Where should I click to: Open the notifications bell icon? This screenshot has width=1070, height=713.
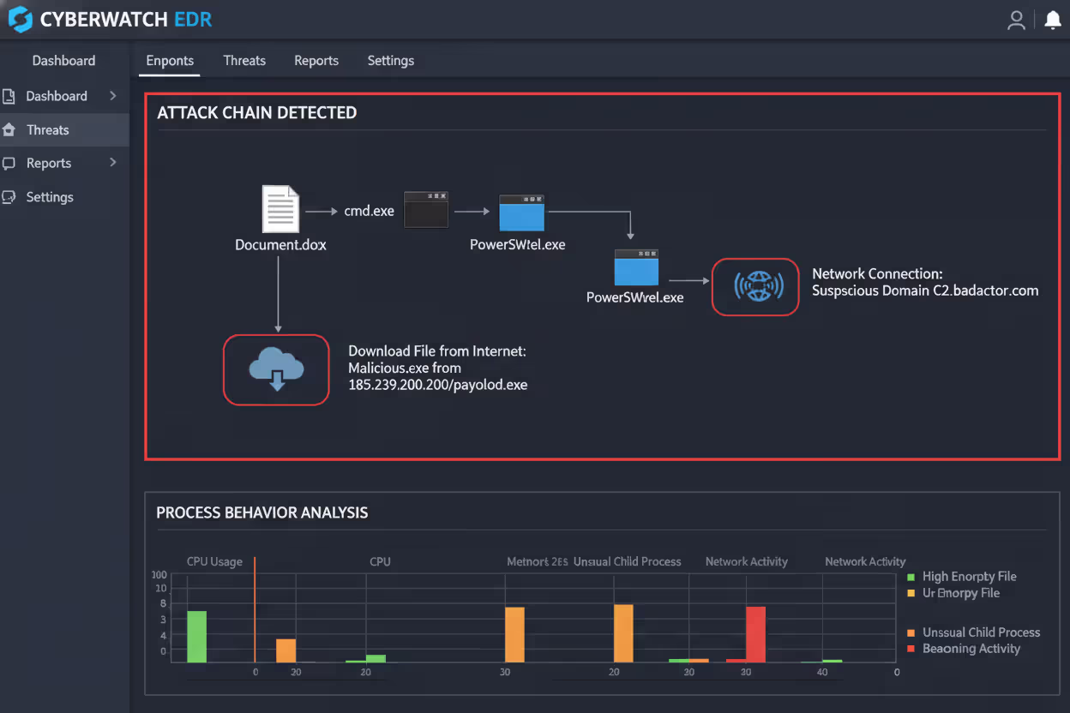point(1053,18)
